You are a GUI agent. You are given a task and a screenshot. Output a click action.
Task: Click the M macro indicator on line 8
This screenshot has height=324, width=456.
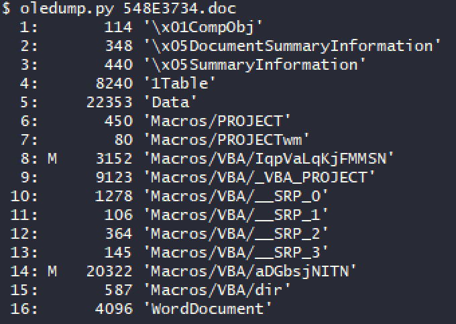point(52,159)
